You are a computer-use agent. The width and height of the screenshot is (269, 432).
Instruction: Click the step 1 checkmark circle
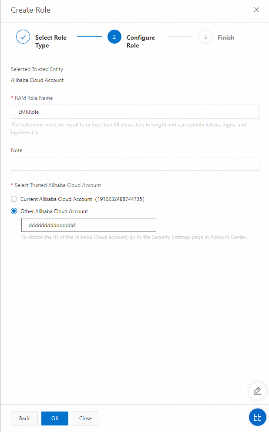point(23,37)
